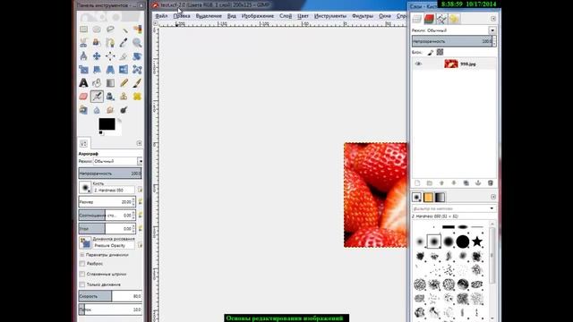Enable the Сглаженные штрихи checkbox
The image size is (573, 322).
tap(82, 274)
